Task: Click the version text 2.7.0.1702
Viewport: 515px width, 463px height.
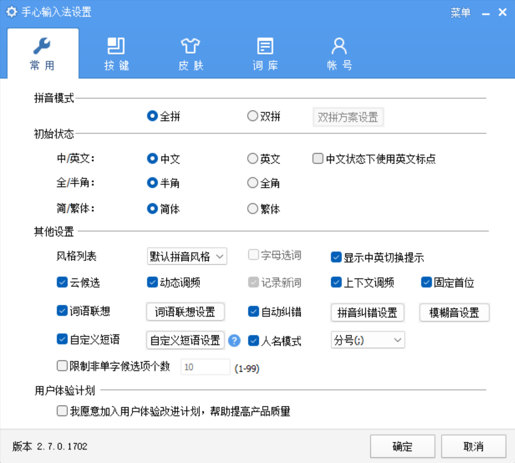Action: [x=62, y=446]
